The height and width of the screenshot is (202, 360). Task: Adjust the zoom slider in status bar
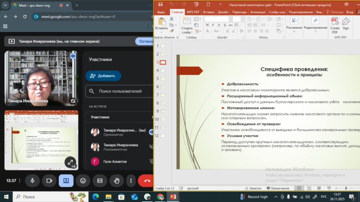tap(346, 188)
